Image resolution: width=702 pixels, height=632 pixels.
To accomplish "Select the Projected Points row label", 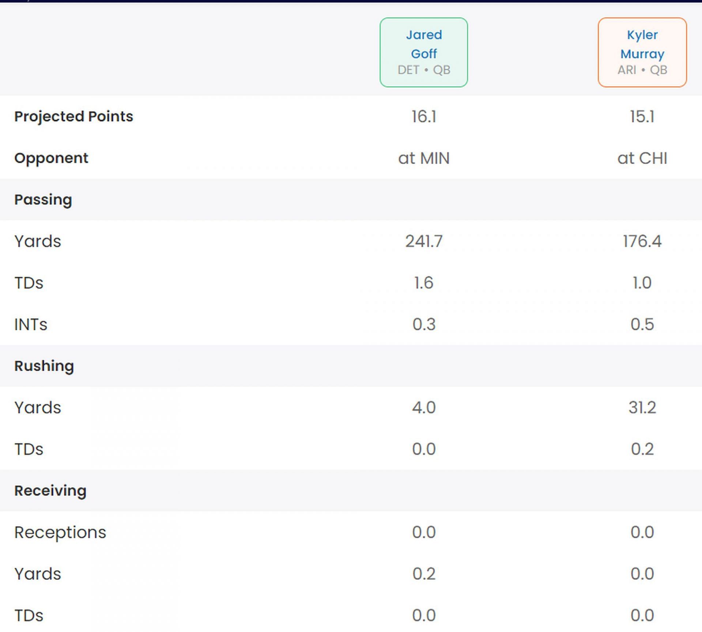I will pyautogui.click(x=73, y=117).
